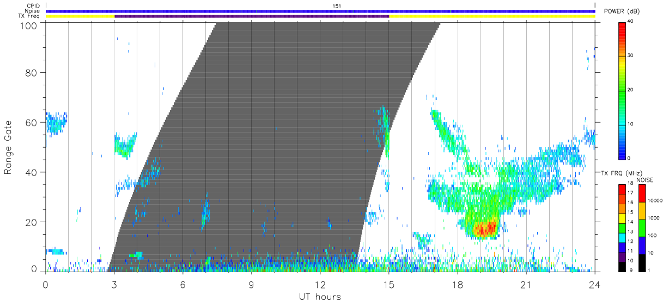The image size is (669, 308).
Task: Pick the black NOISE swatch between 1 and 10
Action: [x=642, y=262]
